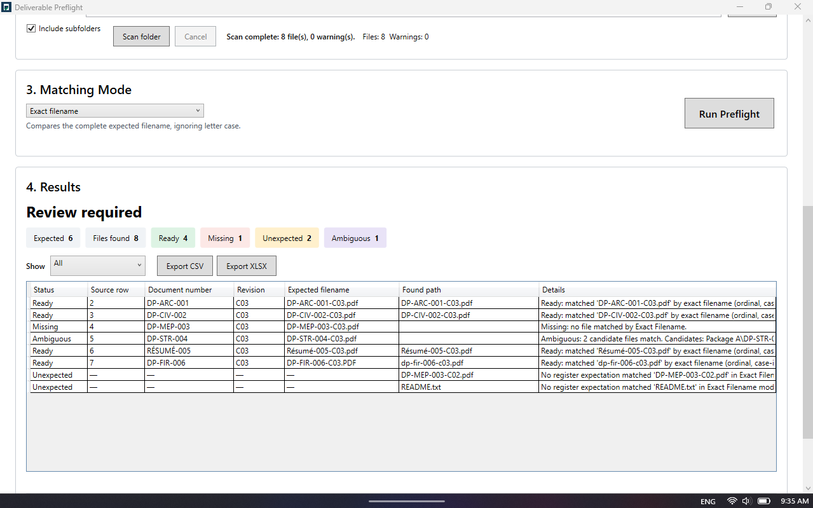This screenshot has width=813, height=508.
Task: Select the RÉSUMÉ-005 document number cell
Action: click(189, 351)
